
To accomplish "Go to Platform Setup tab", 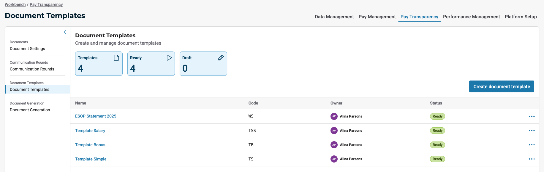I will pos(521,17).
